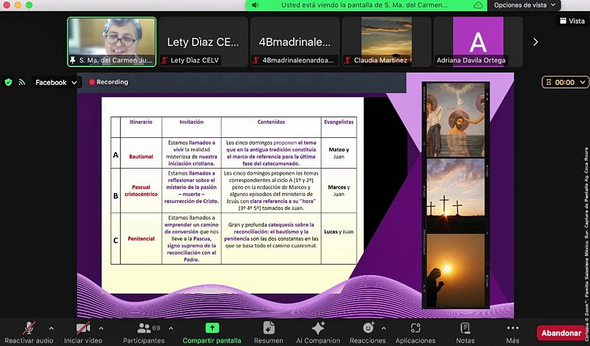Screen dimensions: 590x346
Task: Open the Aplicaciones apps icon
Action: (x=415, y=328)
